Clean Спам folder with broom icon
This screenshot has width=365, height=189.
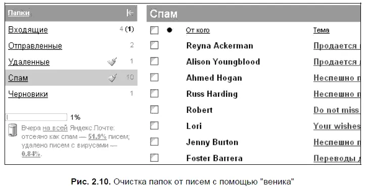point(113,78)
